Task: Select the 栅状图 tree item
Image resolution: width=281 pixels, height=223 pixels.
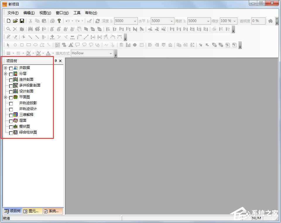Action: 25,126
